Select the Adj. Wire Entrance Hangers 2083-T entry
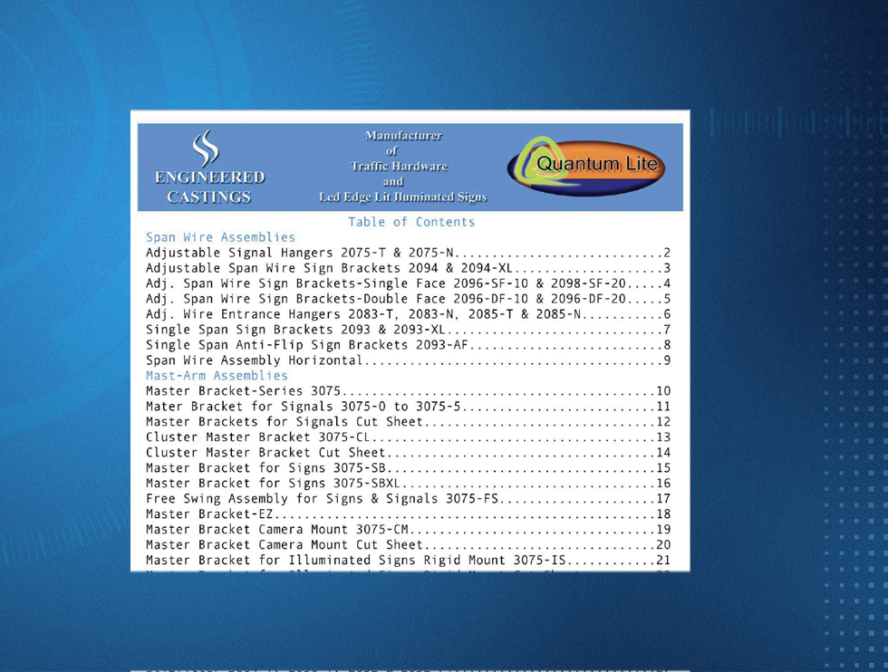The height and width of the screenshot is (672, 888). point(409,314)
